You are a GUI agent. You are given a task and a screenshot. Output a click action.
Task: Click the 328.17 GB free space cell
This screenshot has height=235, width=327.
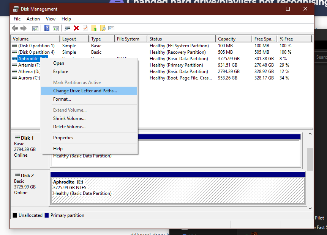click(x=264, y=78)
